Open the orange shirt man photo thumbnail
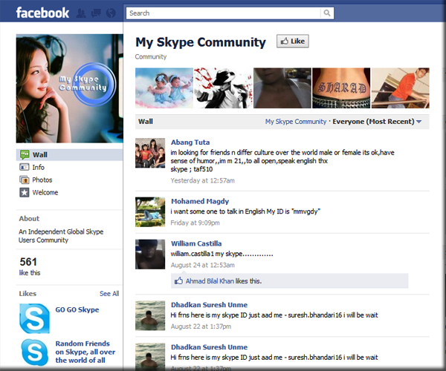This screenshot has width=446, height=371. pyautogui.click(x=401, y=88)
